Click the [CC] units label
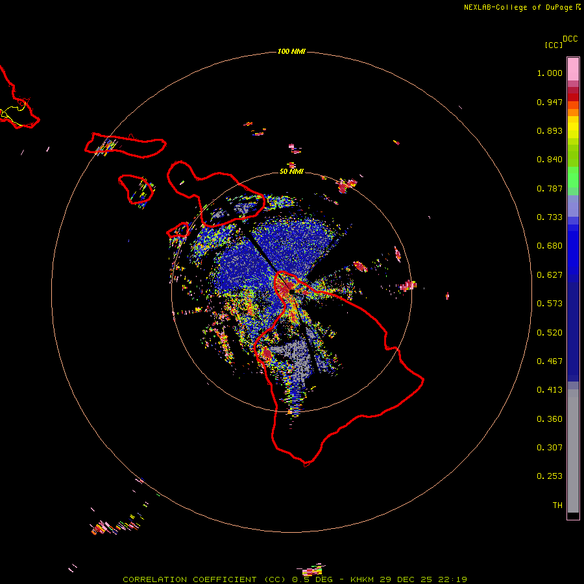 pos(554,45)
